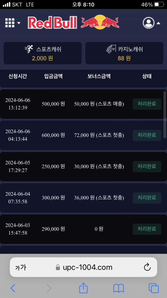This screenshot has height=298, width=167.
Task: Tap the Red Bull logo
Action: (x=73, y=23)
